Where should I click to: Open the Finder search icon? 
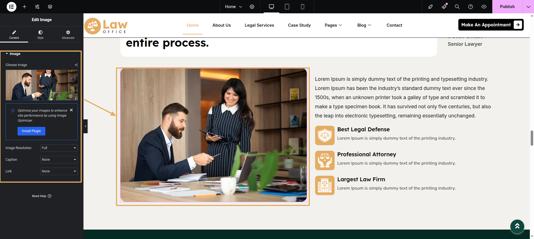[x=457, y=7]
